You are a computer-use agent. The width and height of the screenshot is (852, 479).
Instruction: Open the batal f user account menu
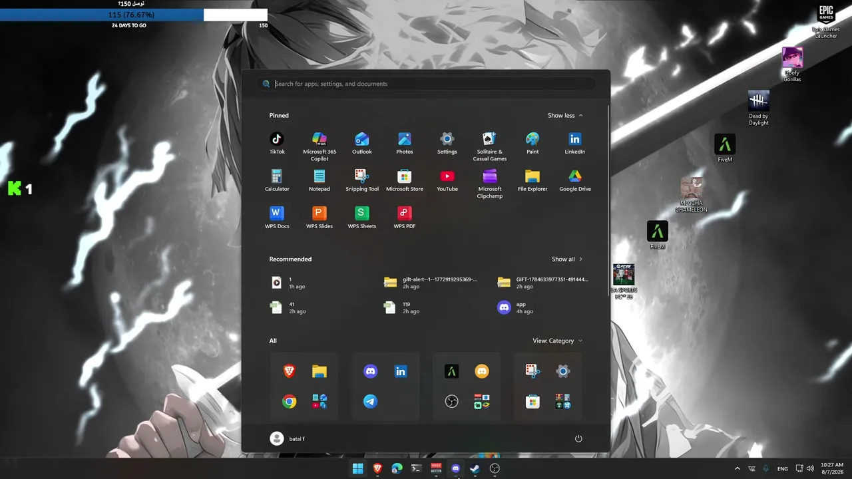[288, 438]
